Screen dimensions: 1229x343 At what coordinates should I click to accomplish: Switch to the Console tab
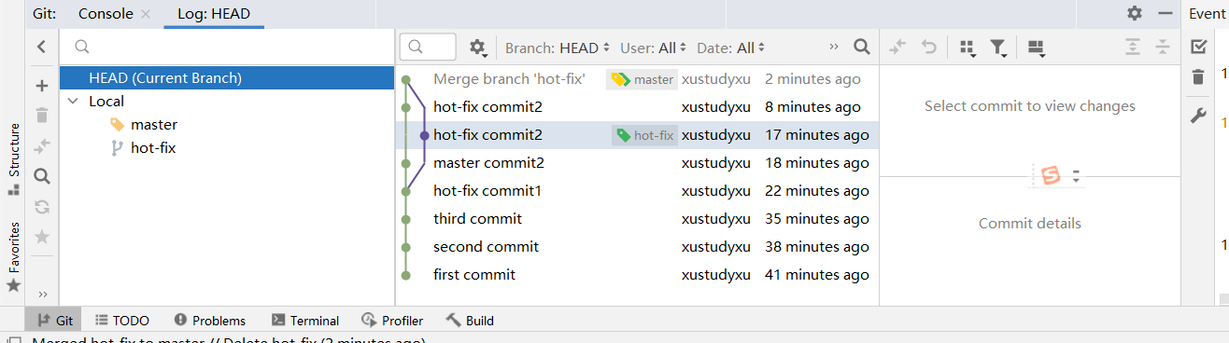[106, 14]
